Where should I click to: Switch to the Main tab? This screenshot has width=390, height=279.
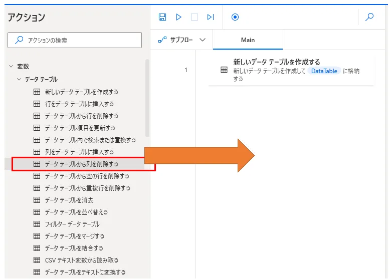[x=248, y=40]
